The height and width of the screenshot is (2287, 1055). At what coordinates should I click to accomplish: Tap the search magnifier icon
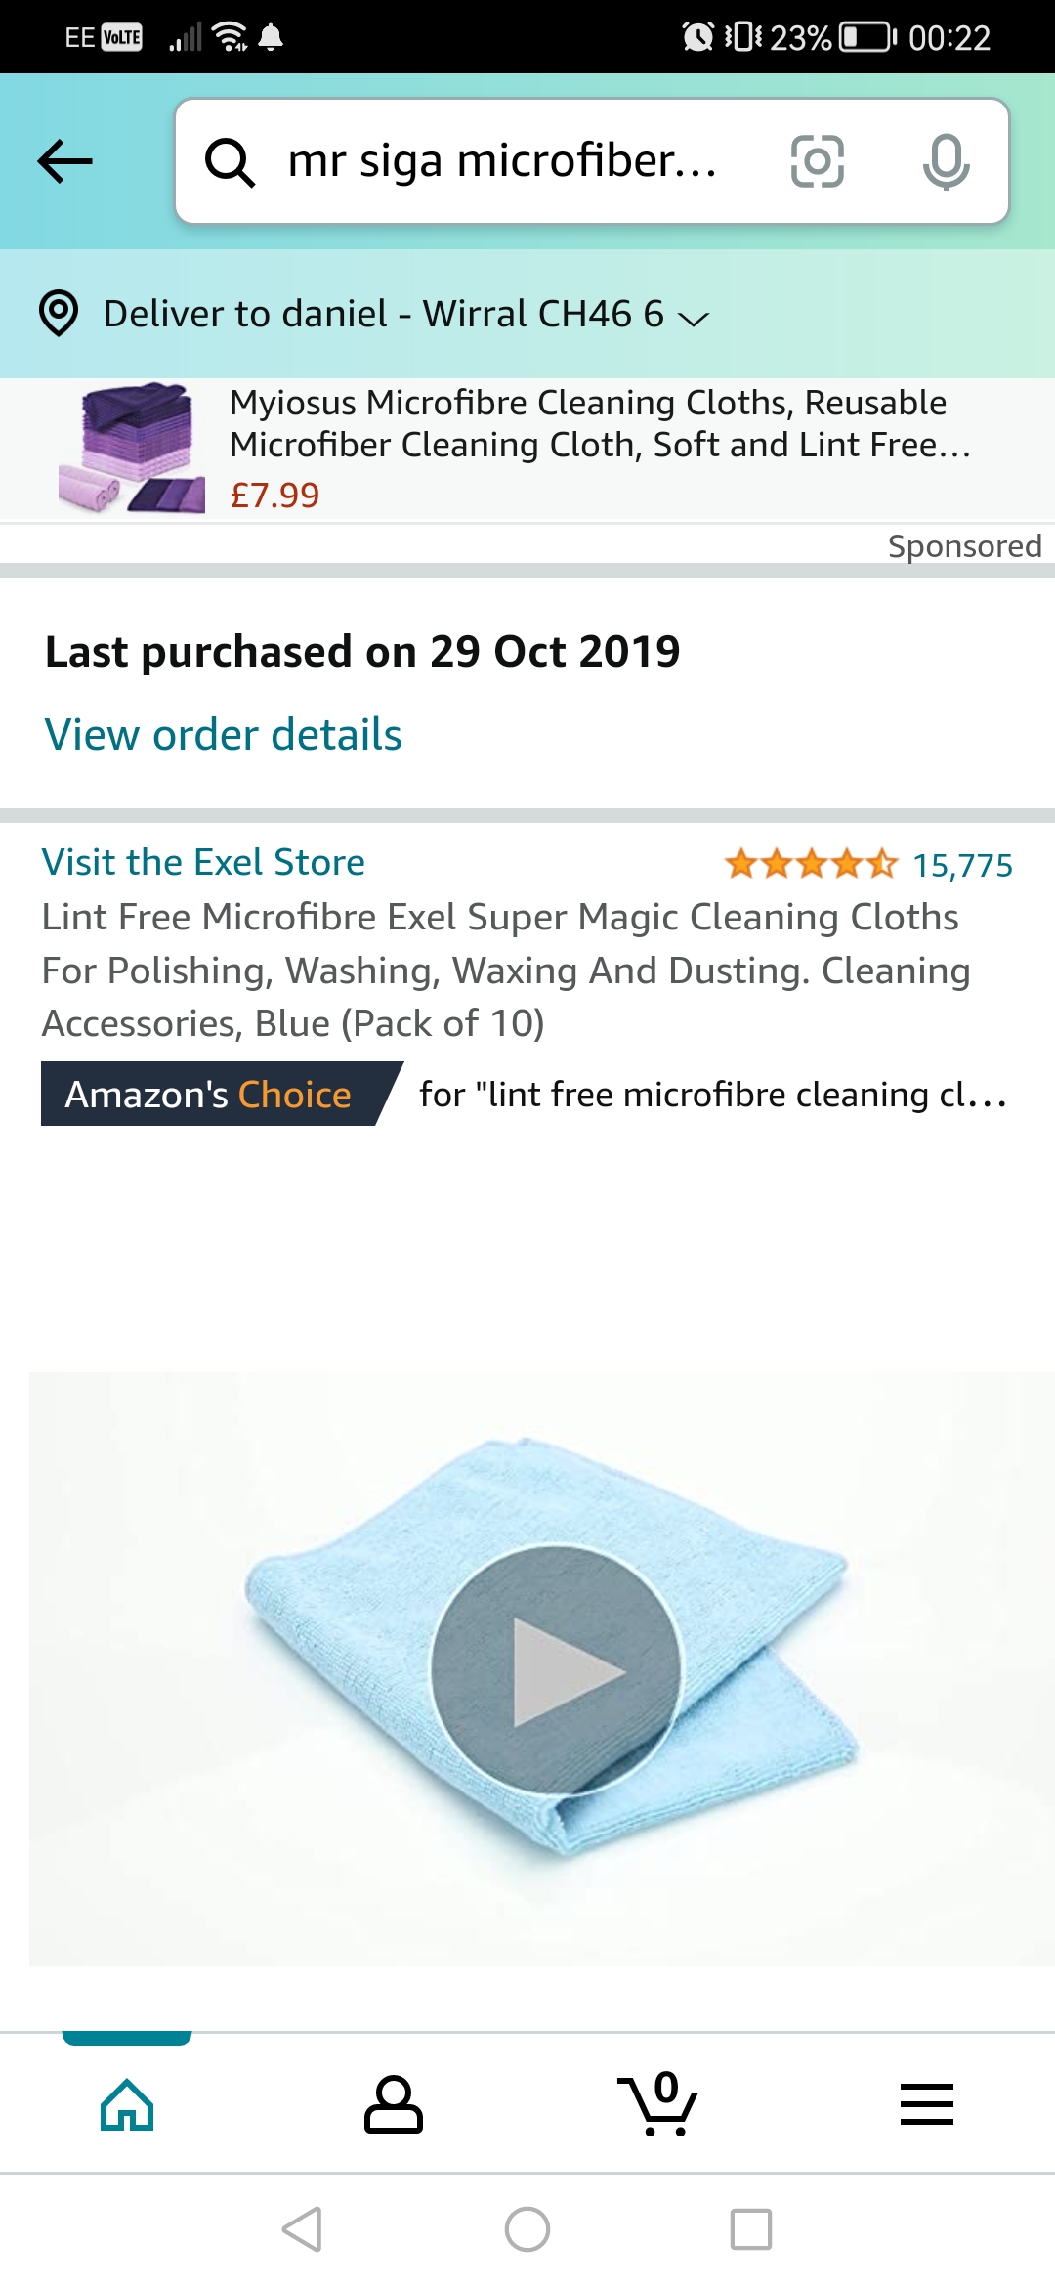tap(231, 161)
